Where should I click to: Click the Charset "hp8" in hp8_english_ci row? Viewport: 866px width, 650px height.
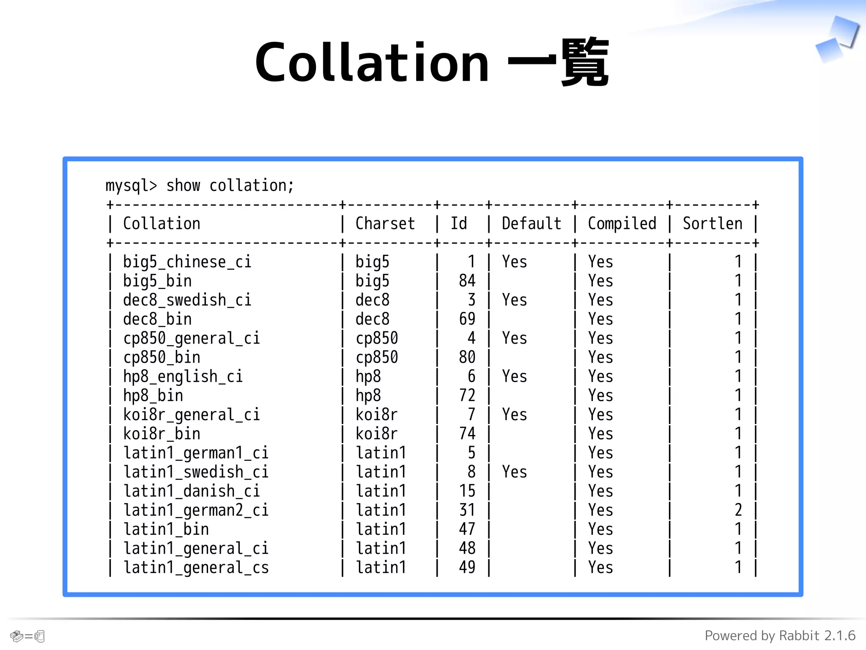click(368, 377)
